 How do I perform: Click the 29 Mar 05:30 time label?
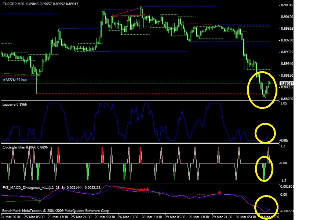click(175, 217)
